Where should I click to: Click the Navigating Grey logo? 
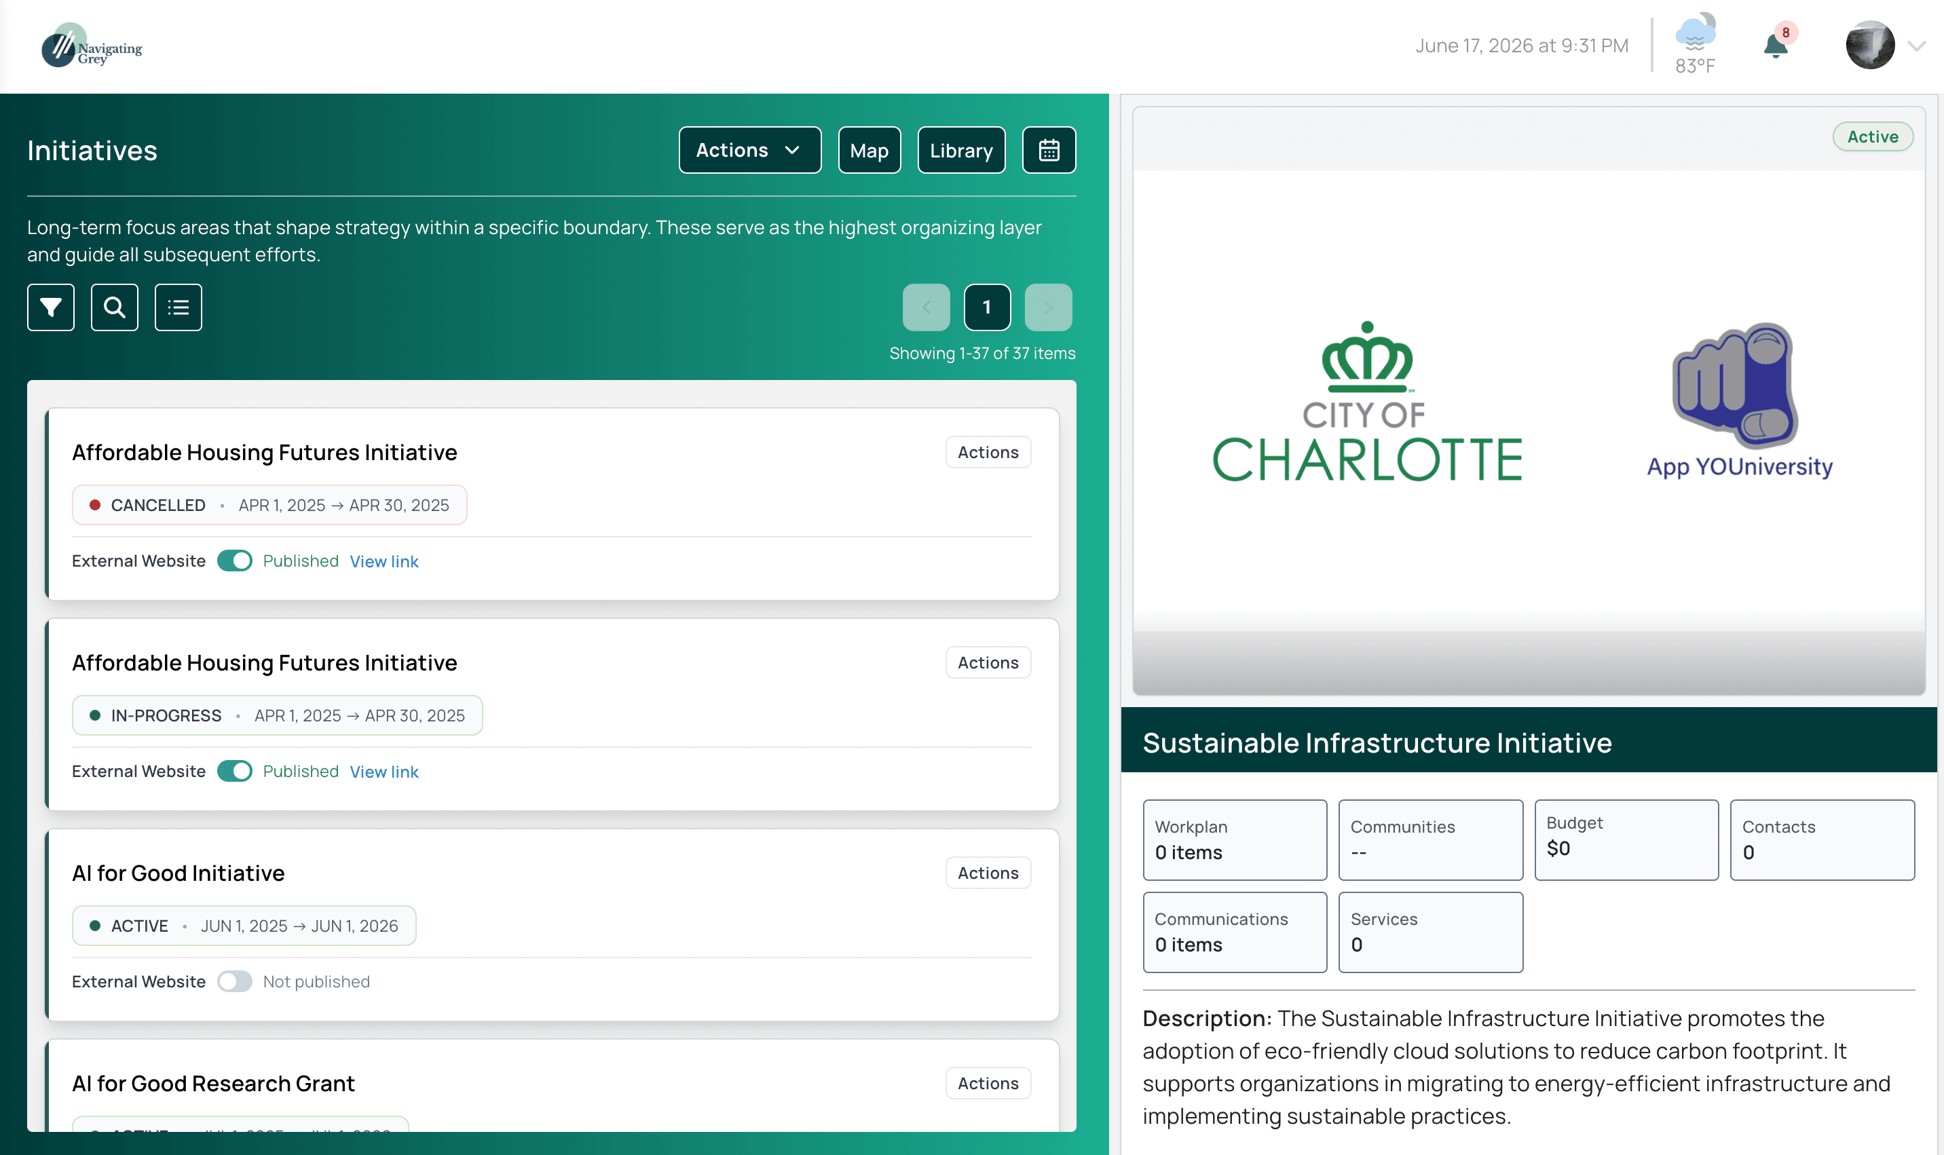pos(92,46)
